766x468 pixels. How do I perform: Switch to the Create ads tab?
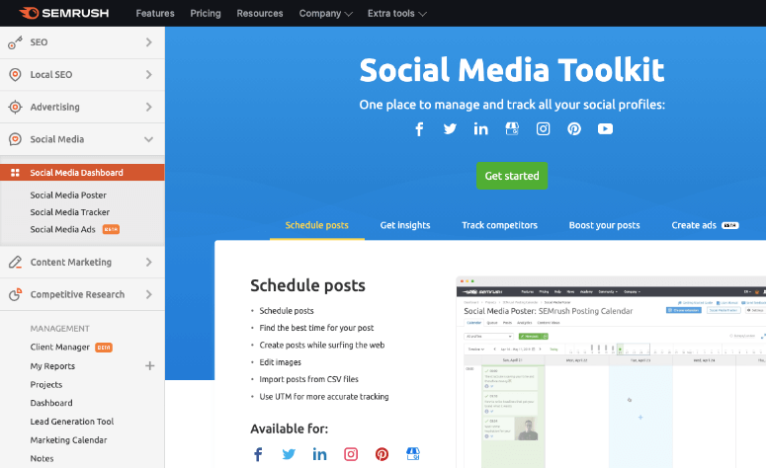pyautogui.click(x=705, y=225)
